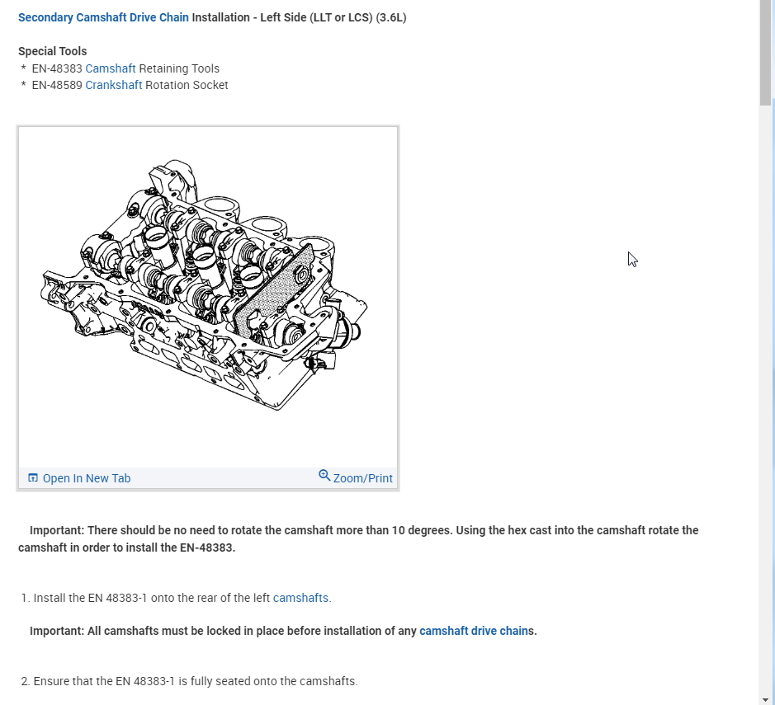Select the Open In New Tab text
Viewport: 775px width, 705px height.
tap(87, 478)
